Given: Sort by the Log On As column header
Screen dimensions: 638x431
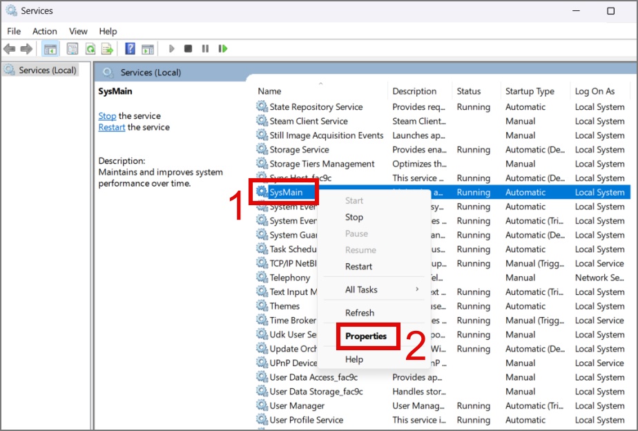Looking at the screenshot, I should tap(594, 91).
